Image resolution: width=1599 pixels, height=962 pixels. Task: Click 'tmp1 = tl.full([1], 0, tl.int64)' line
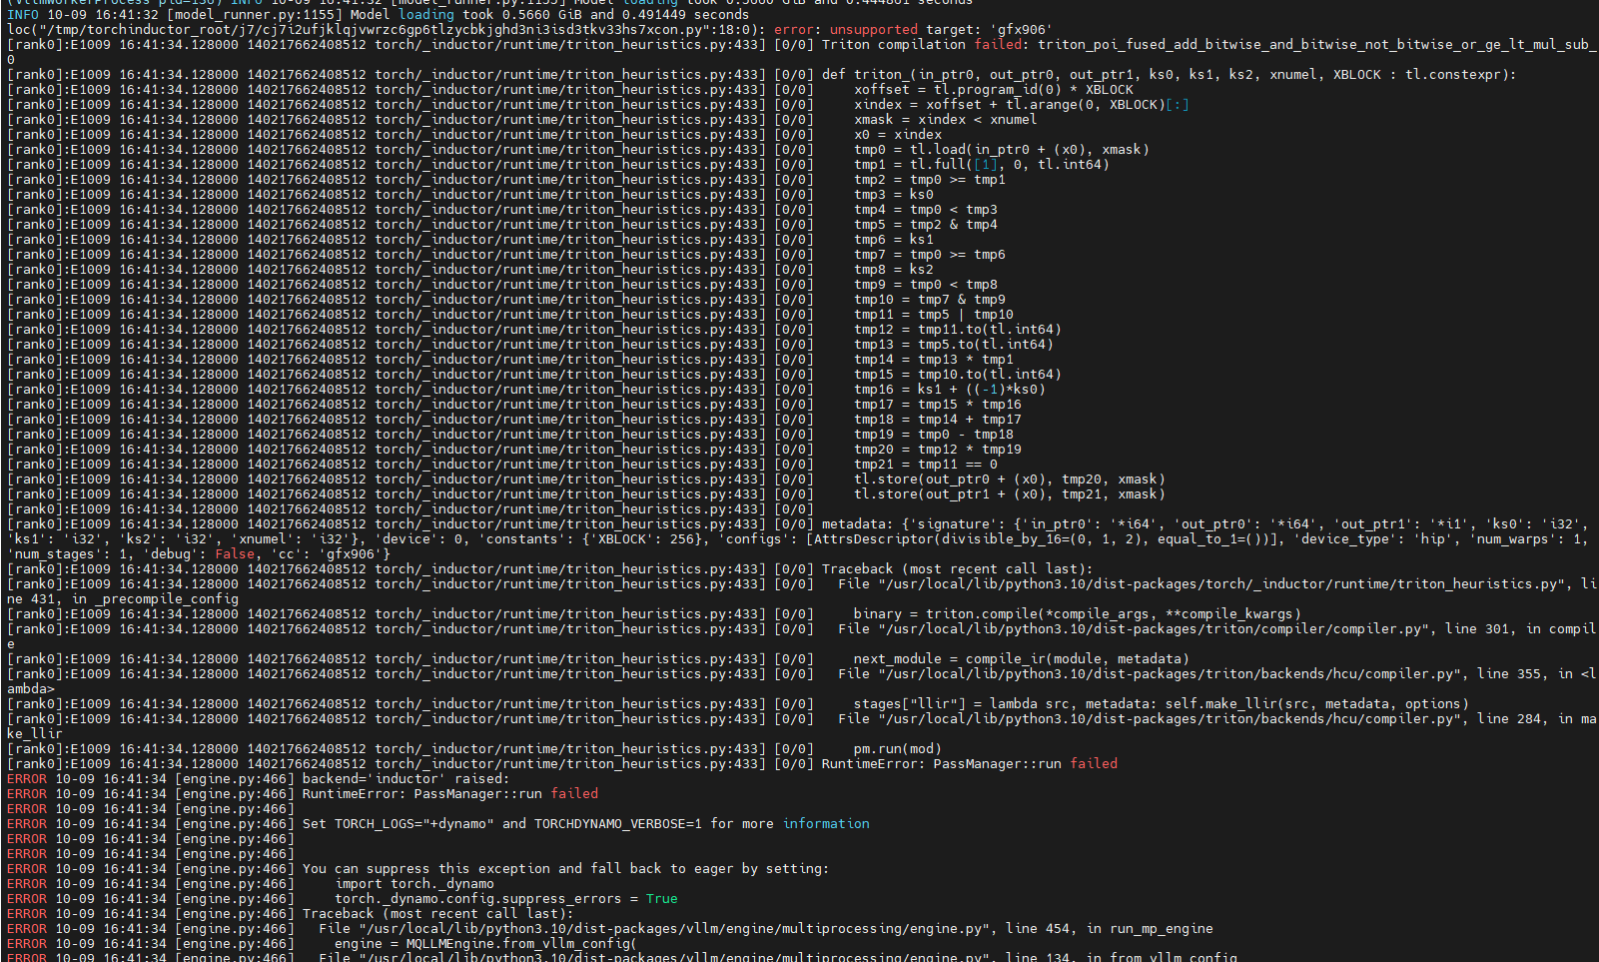[x=982, y=165]
